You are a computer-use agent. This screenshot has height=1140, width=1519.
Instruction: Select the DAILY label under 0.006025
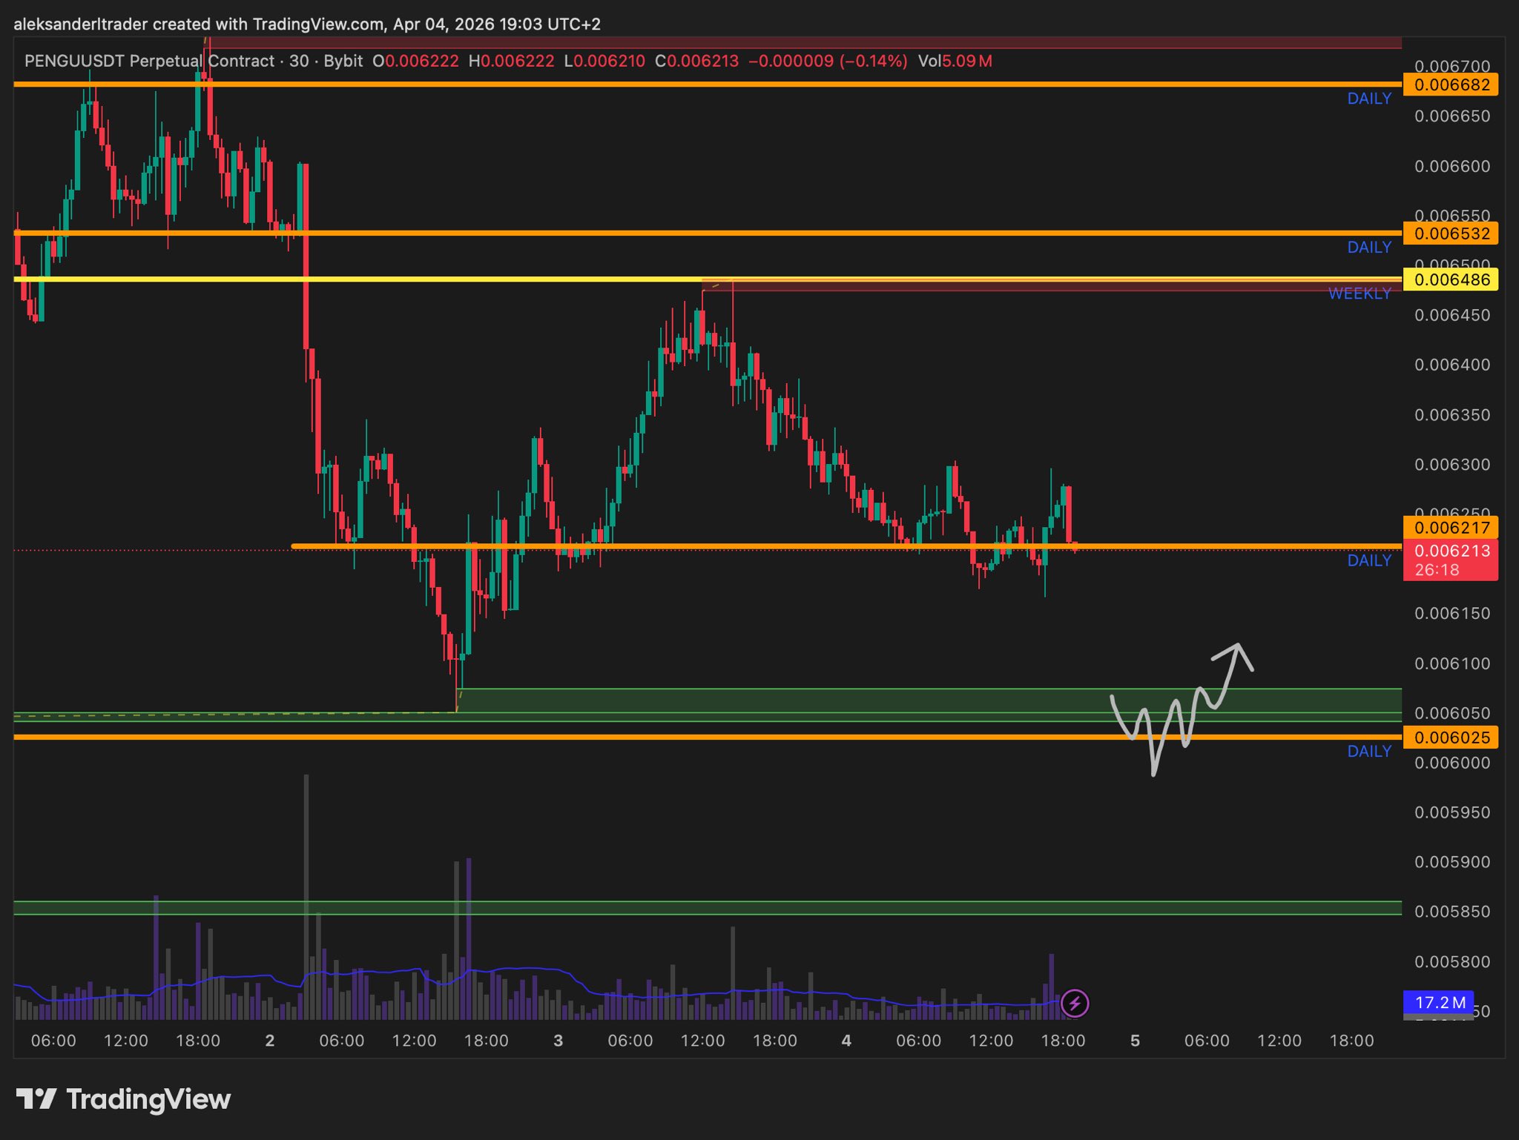[x=1368, y=752]
